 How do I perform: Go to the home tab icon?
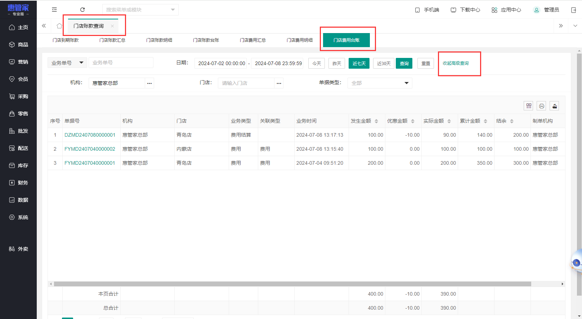(59, 26)
